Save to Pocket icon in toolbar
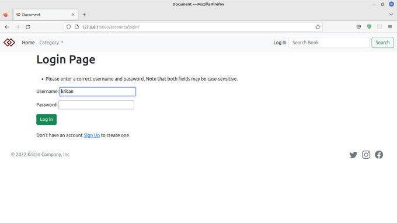 pos(358,27)
